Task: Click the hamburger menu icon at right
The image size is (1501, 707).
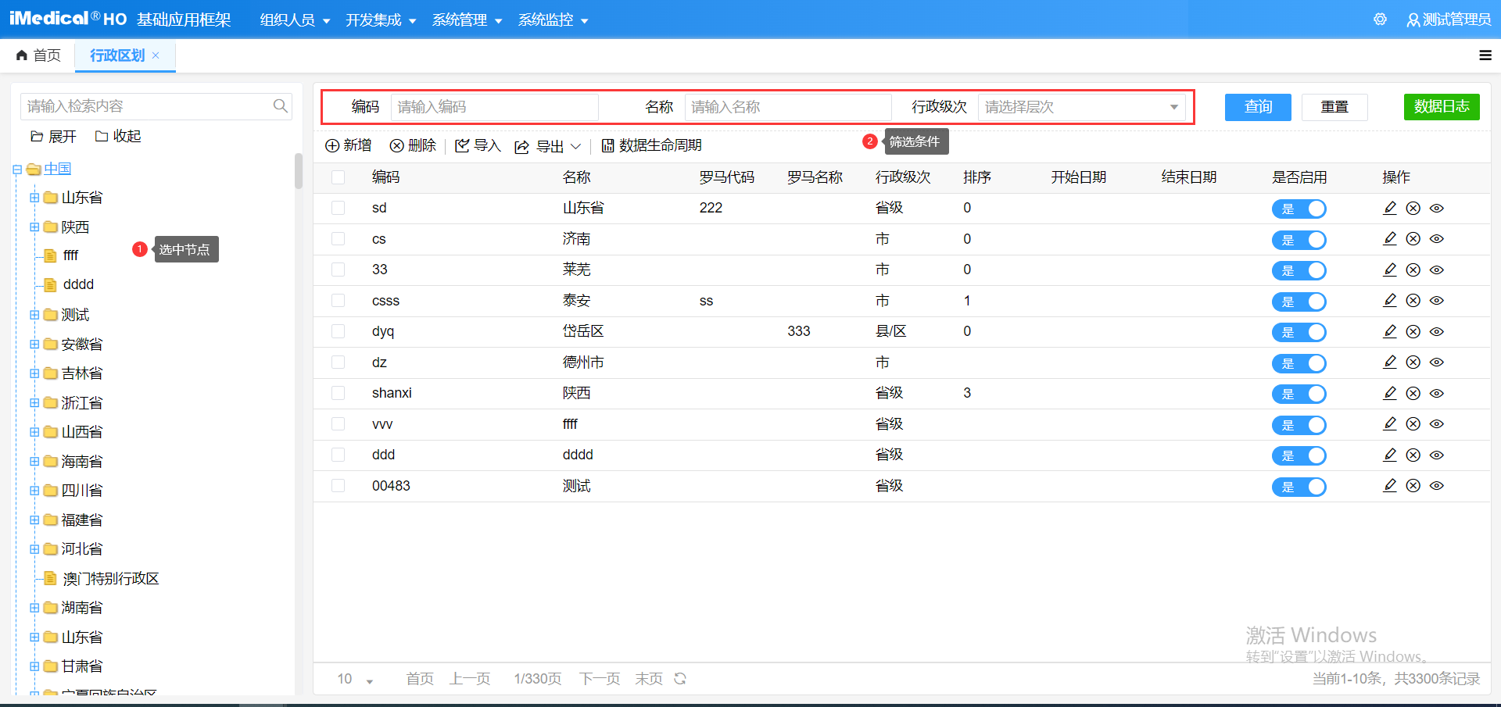Action: [1485, 55]
